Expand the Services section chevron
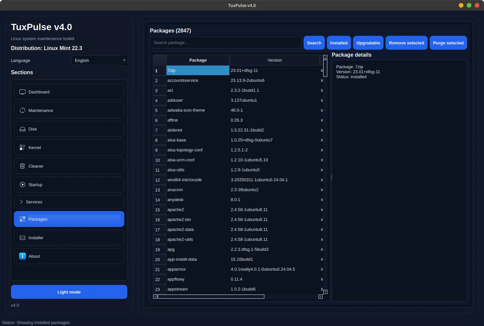This screenshot has width=484, height=326. [21, 202]
